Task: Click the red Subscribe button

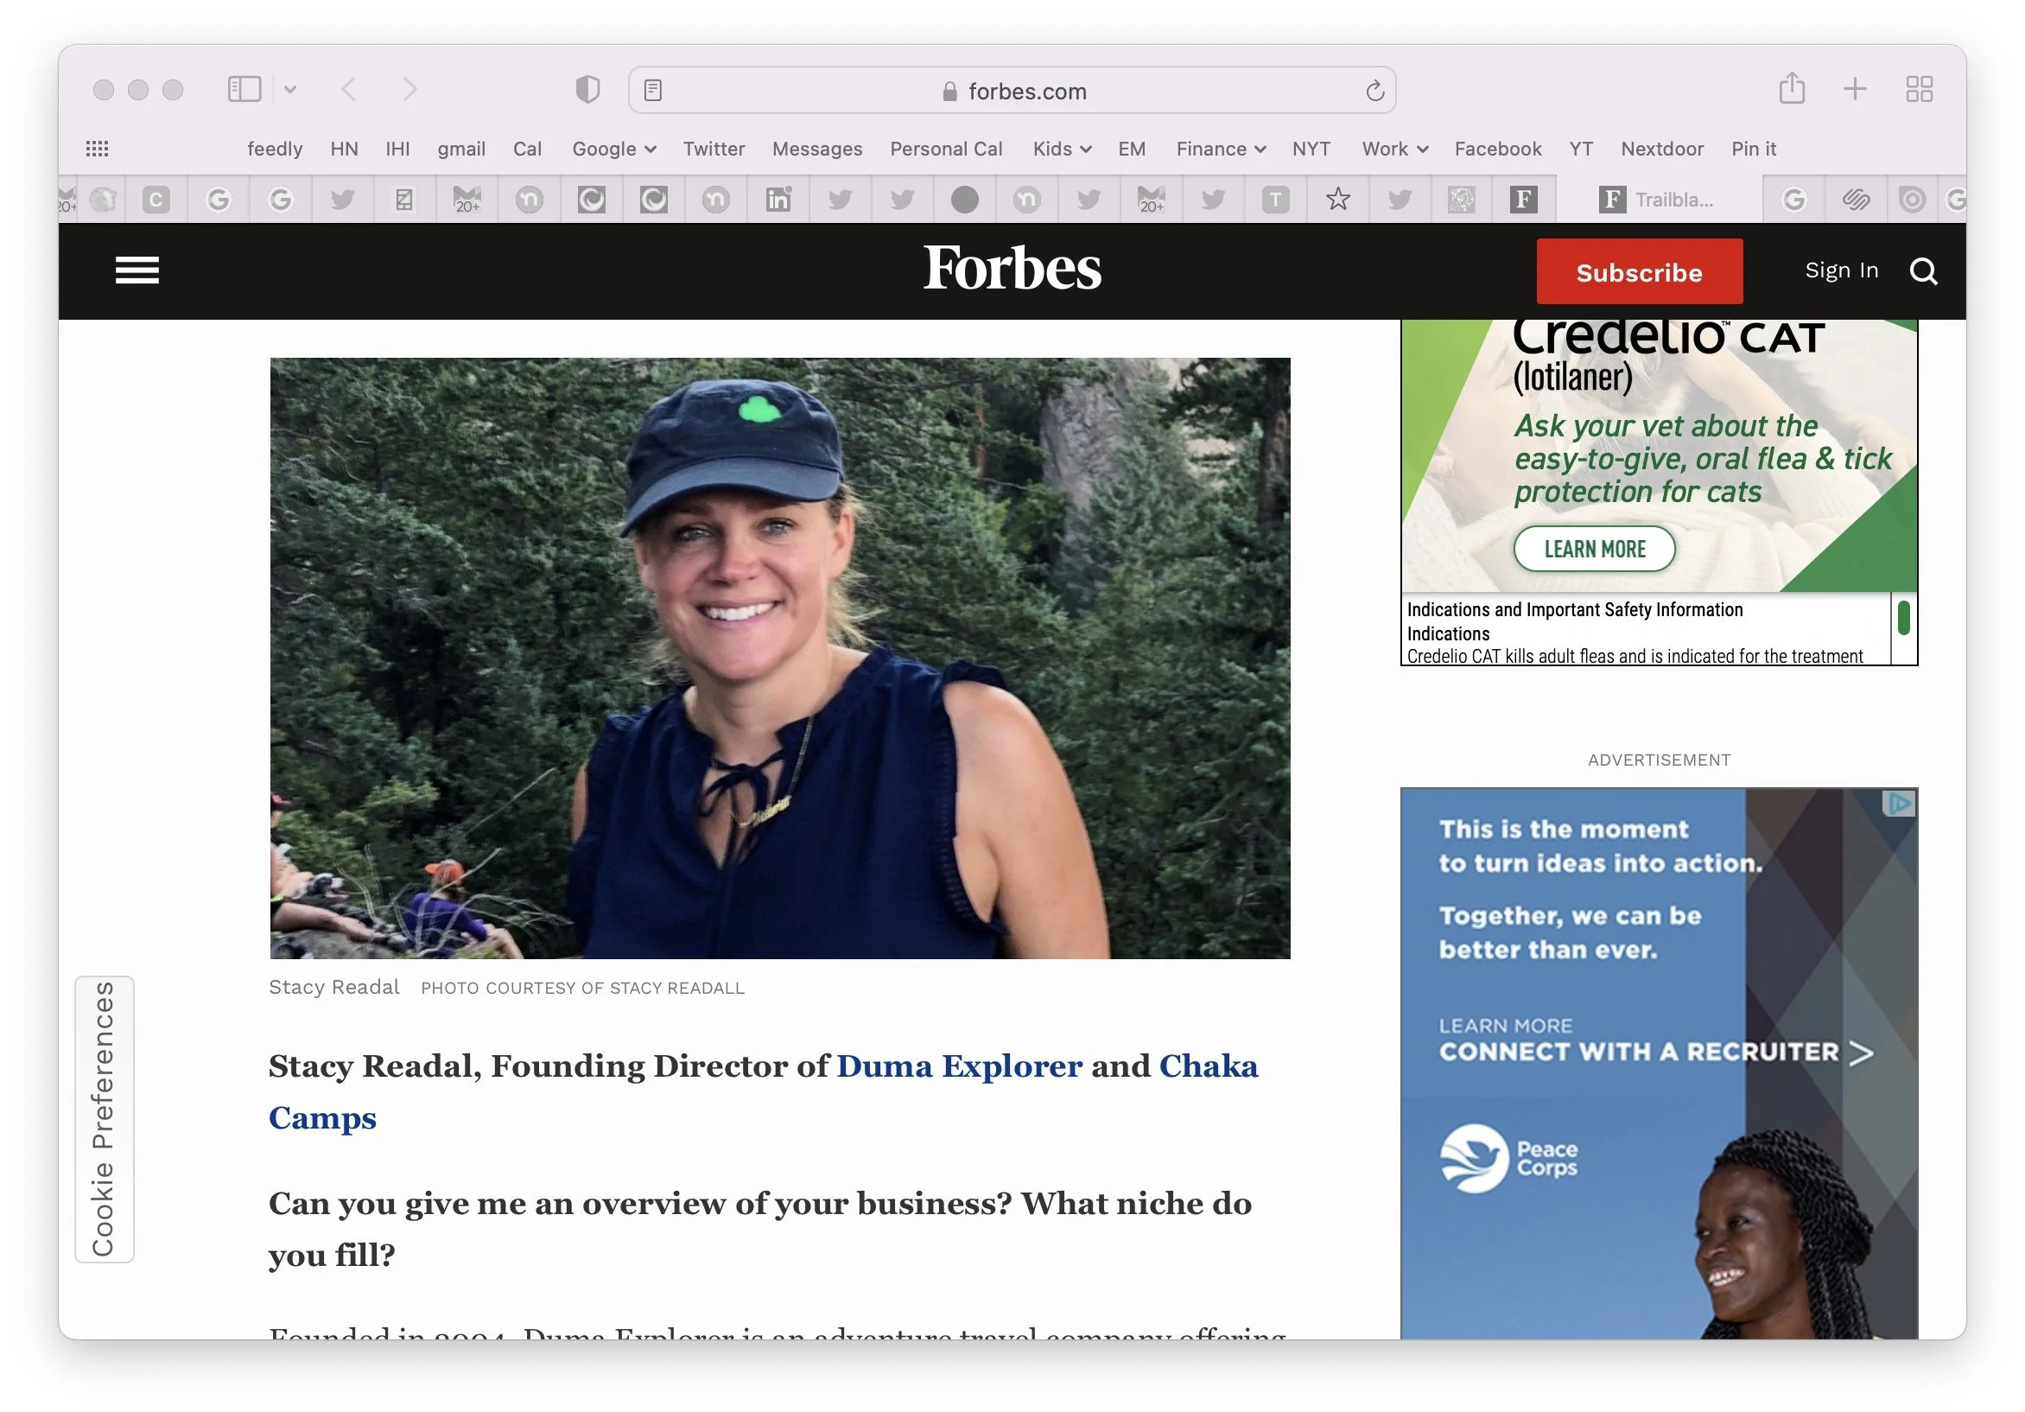Action: pos(1639,272)
